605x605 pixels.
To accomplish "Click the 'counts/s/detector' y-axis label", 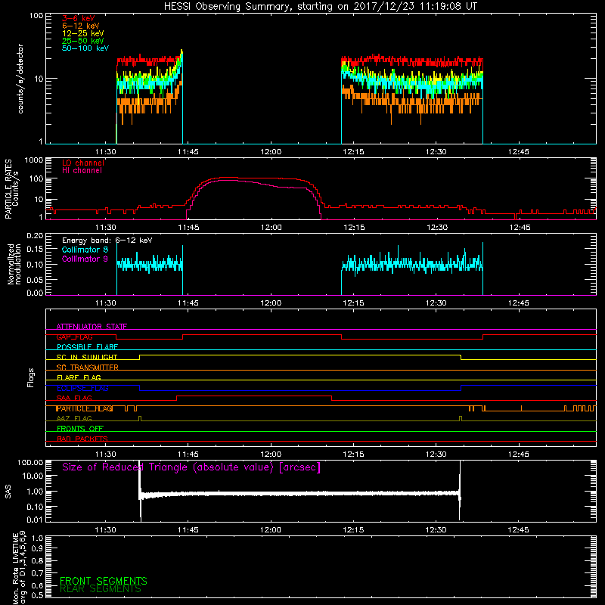I will point(20,79).
